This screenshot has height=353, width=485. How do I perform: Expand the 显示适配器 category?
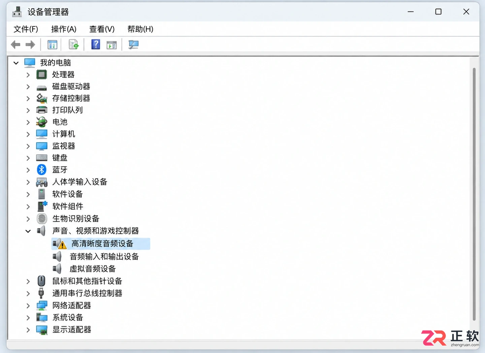point(28,330)
